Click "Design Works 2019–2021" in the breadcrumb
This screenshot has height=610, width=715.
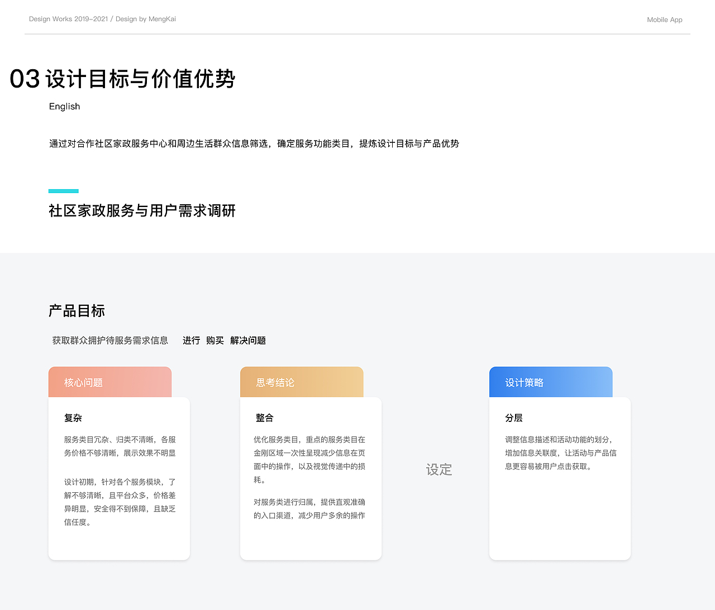pyautogui.click(x=68, y=18)
